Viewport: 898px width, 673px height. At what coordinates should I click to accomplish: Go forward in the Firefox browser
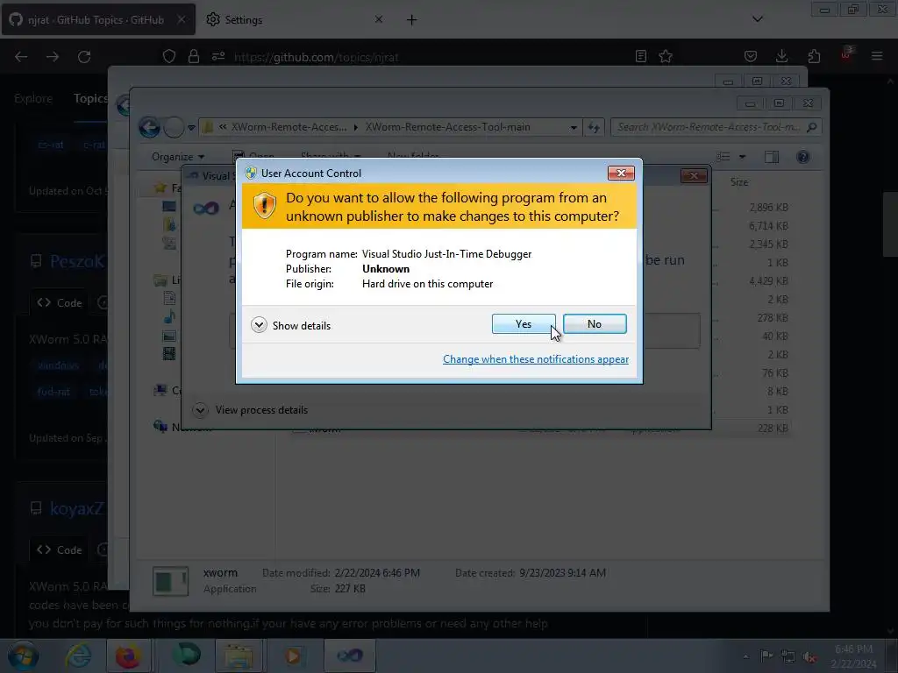[53, 57]
